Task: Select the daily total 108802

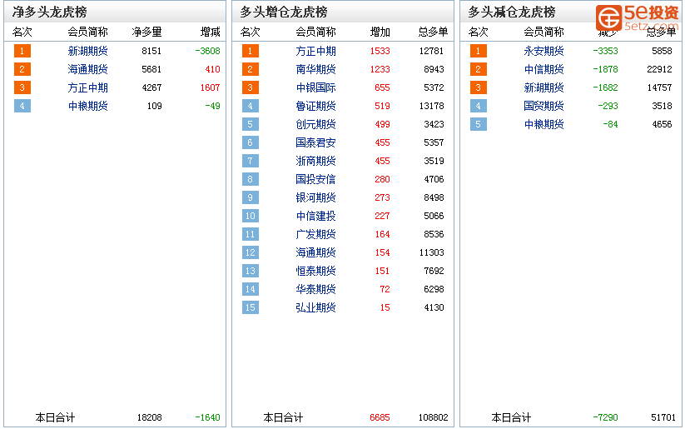Action: tap(434, 417)
